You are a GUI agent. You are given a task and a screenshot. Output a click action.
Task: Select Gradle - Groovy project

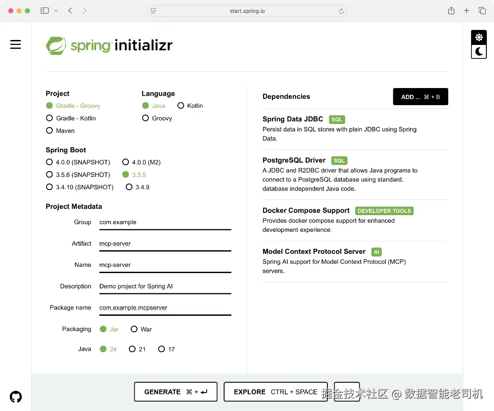(73, 106)
